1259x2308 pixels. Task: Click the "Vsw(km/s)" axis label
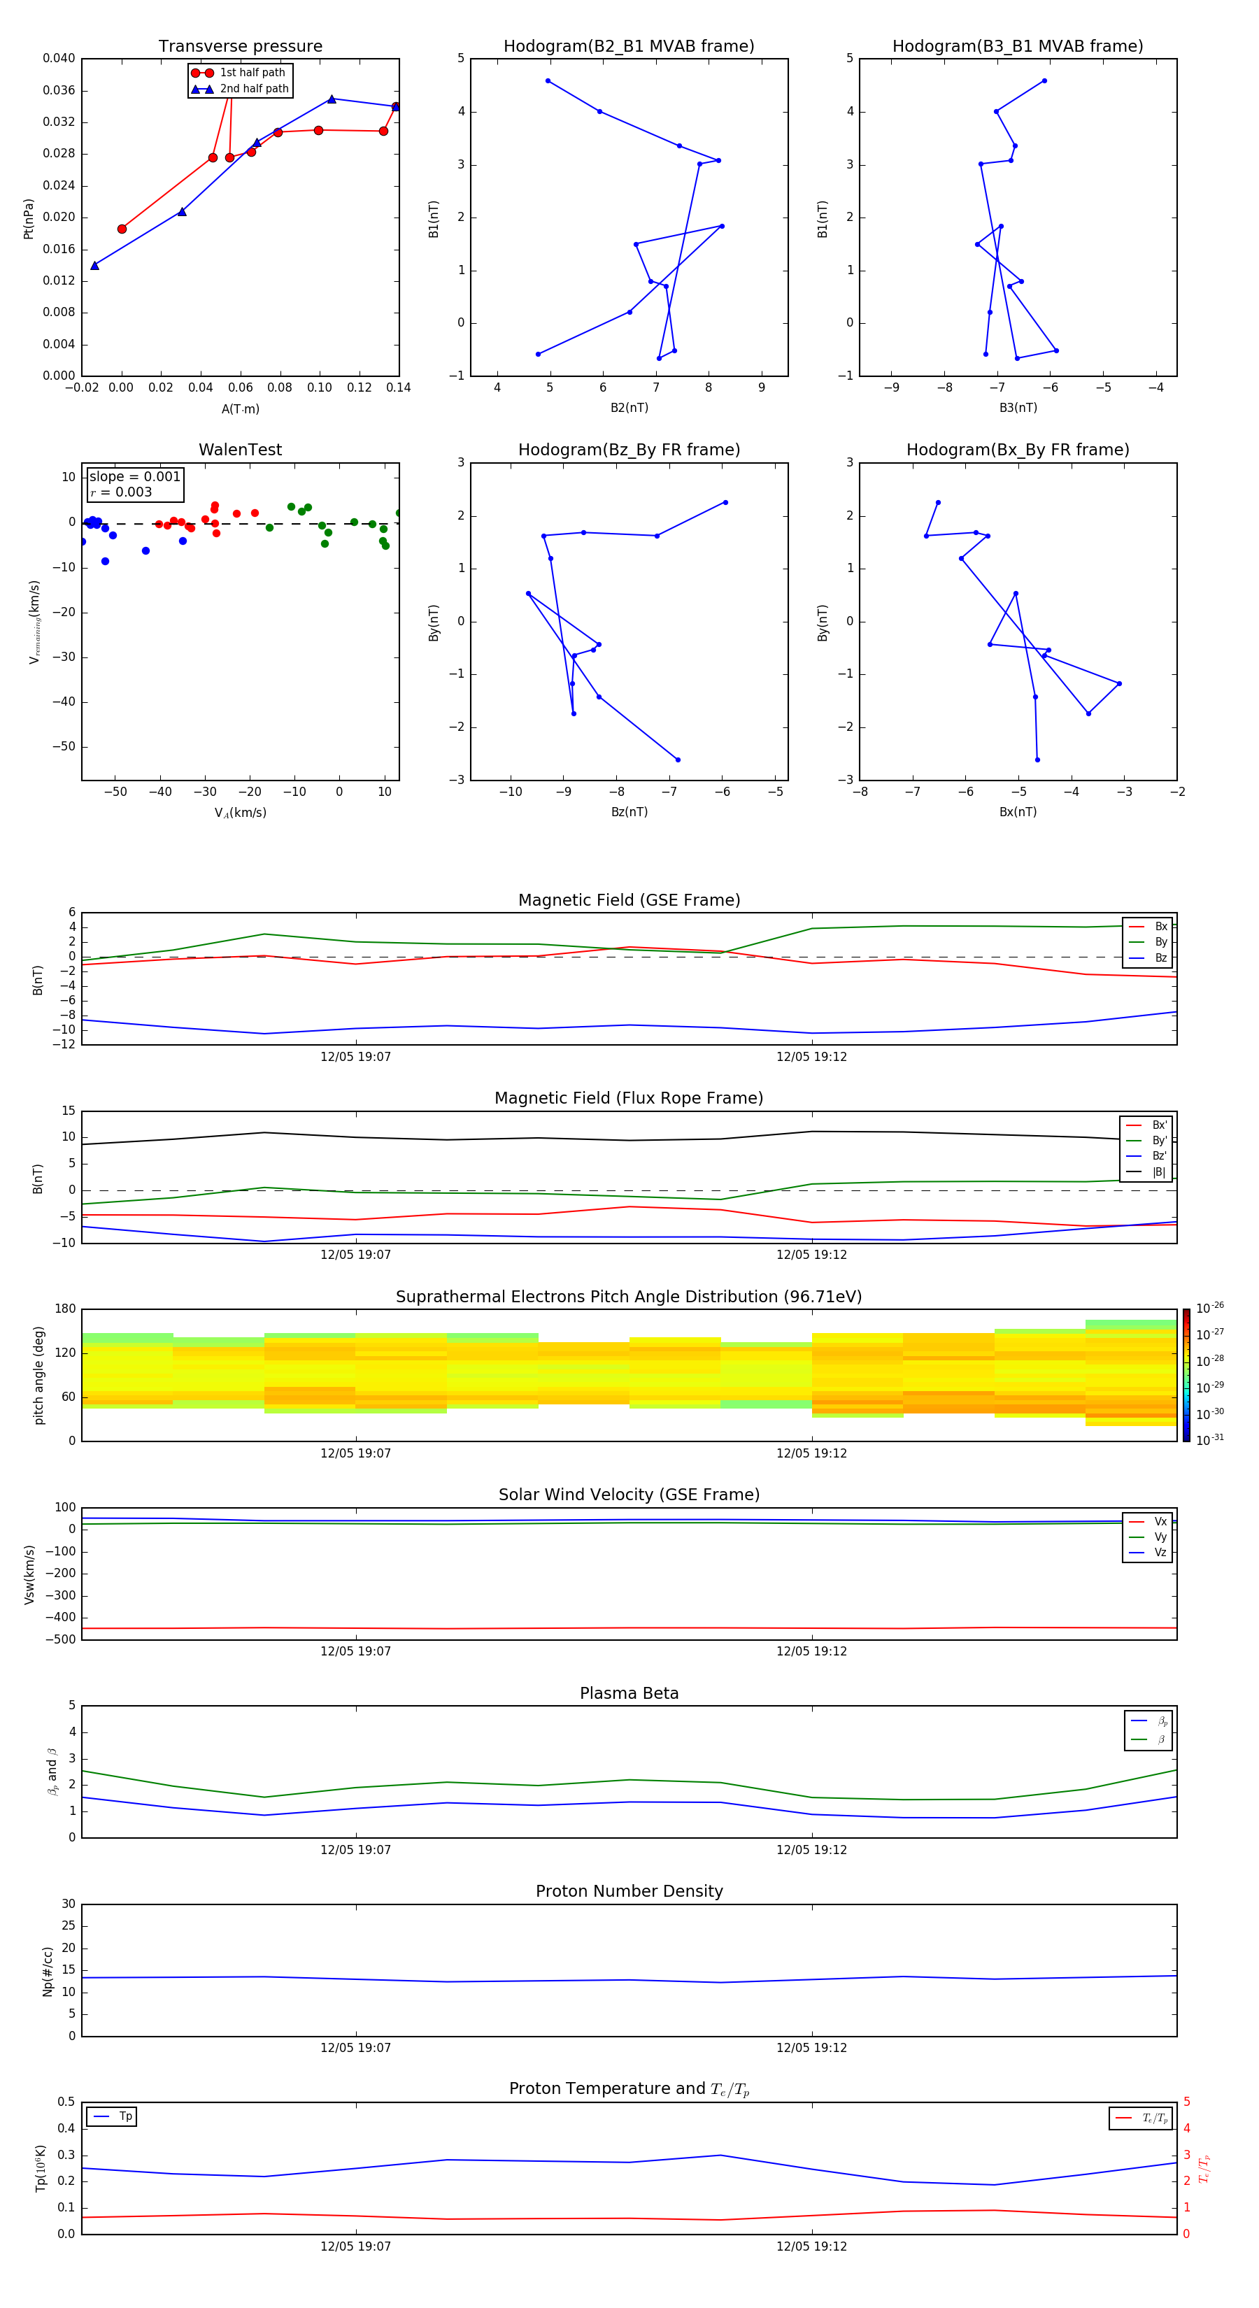coord(29,1574)
